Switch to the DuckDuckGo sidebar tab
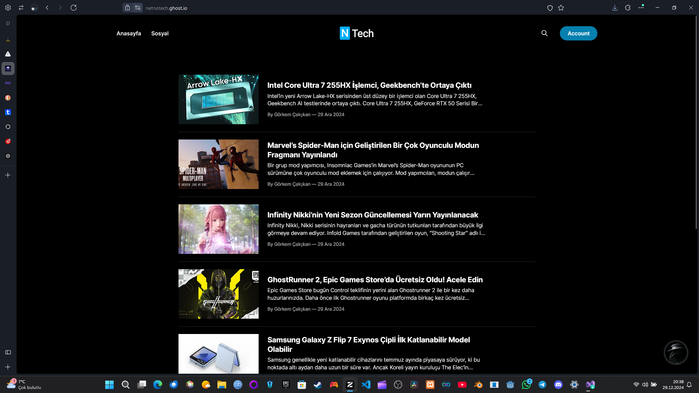The height and width of the screenshot is (393, 699). click(x=8, y=98)
